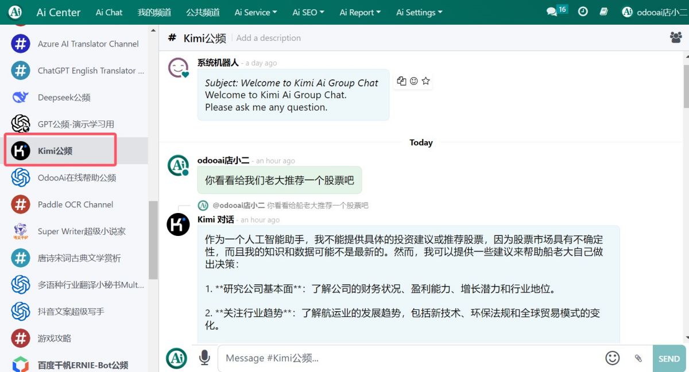Click the 你看看给我们老大推荐一个股票吧 message bubble

[280, 180]
